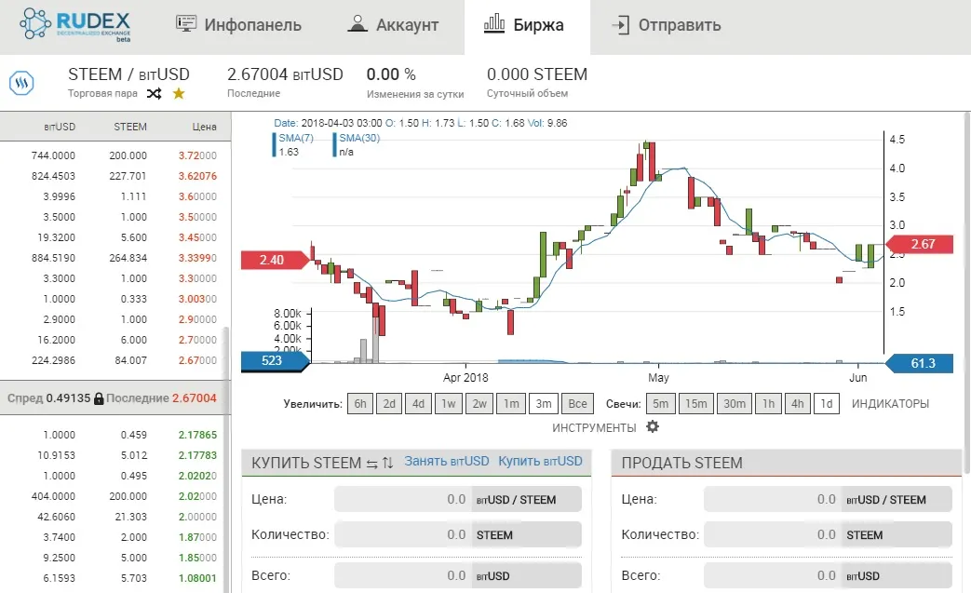
Task: Click the Купить витUSD link
Action: click(540, 461)
